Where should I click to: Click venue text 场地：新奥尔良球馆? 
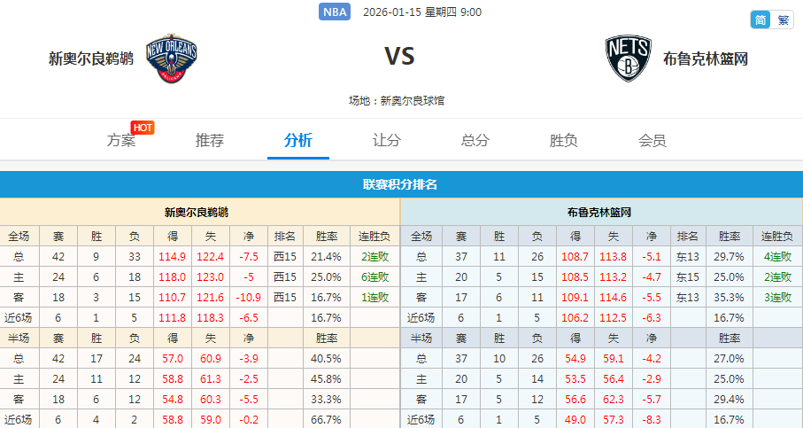(x=397, y=100)
